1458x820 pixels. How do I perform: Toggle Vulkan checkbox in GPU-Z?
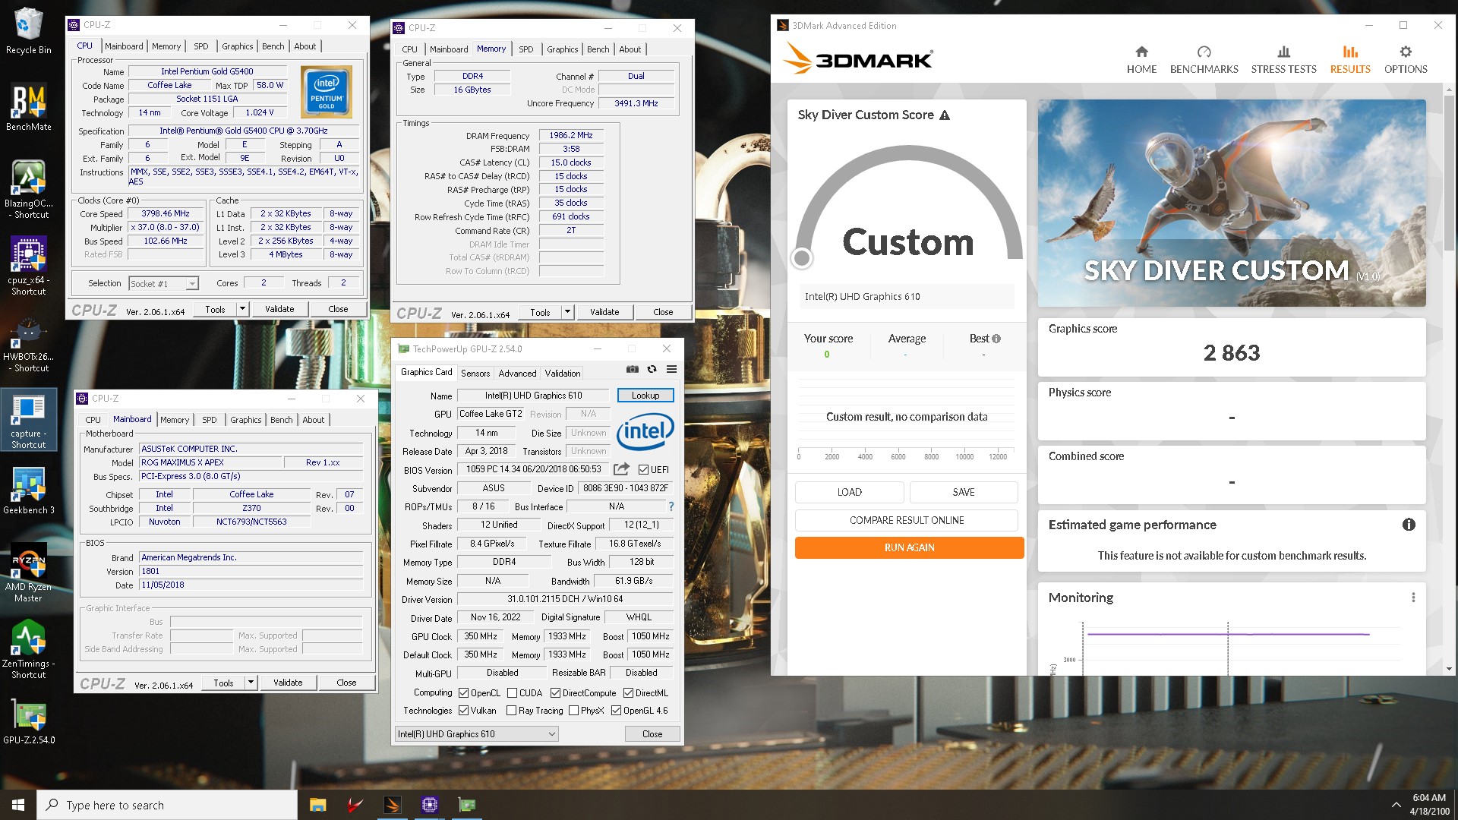pos(463,711)
